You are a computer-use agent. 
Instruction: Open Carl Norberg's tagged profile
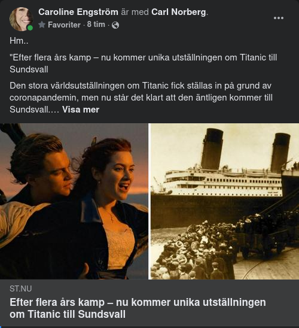[179, 12]
